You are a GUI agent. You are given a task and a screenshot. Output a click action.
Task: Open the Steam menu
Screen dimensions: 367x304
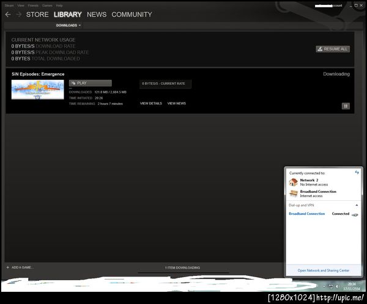click(9, 5)
